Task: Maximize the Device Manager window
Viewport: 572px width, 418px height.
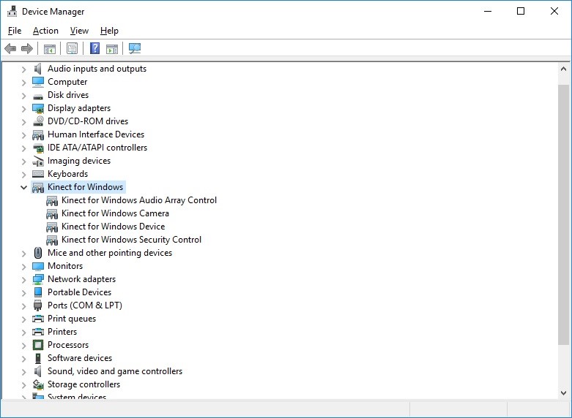Action: pos(521,11)
